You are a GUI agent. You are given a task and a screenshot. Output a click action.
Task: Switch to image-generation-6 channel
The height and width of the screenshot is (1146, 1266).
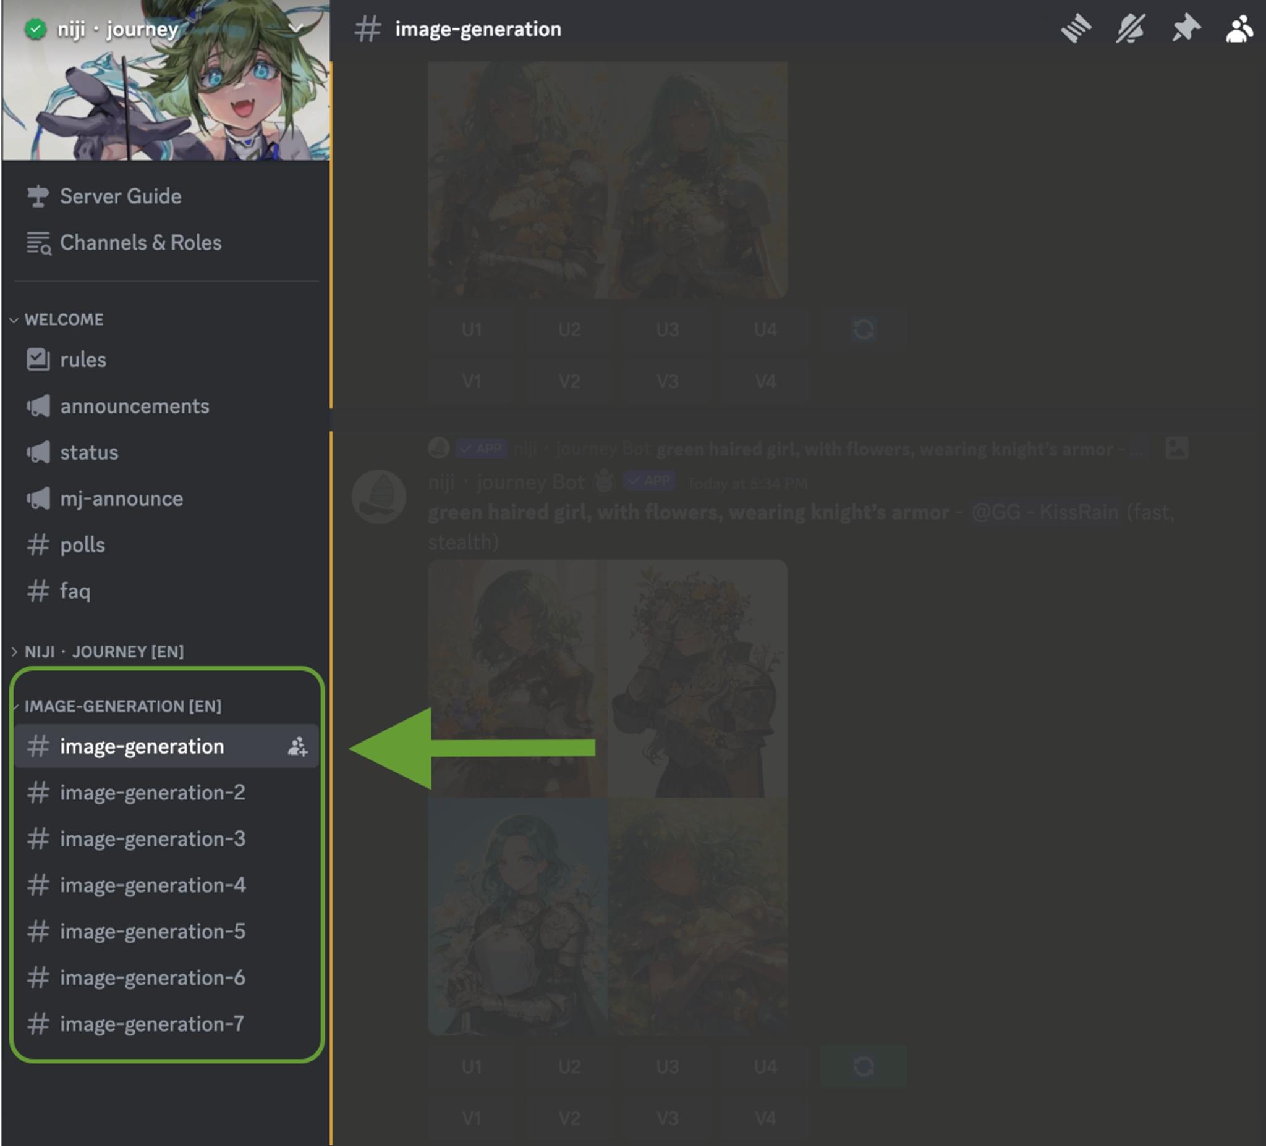(166, 978)
